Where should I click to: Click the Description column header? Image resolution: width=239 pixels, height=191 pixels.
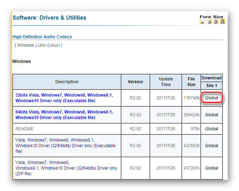pyautogui.click(x=67, y=82)
